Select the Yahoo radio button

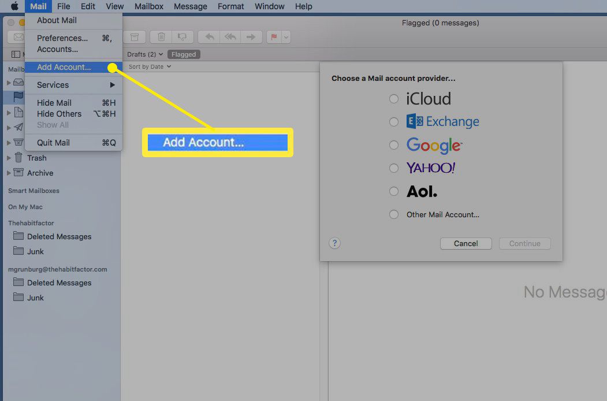click(394, 168)
